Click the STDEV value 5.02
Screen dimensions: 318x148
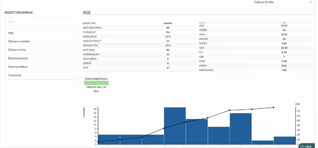click(284, 43)
